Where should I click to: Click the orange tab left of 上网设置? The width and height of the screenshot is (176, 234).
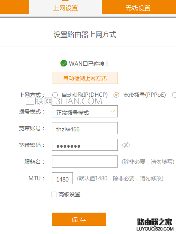[14, 7]
